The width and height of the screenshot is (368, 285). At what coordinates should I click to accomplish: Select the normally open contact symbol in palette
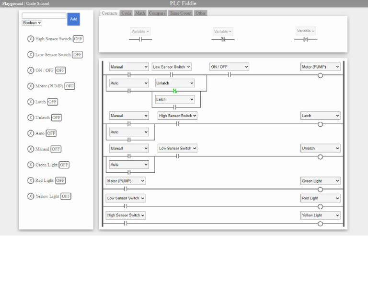click(x=140, y=39)
